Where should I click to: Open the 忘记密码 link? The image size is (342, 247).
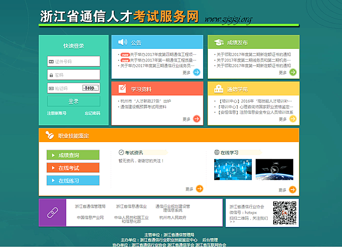[92, 113]
